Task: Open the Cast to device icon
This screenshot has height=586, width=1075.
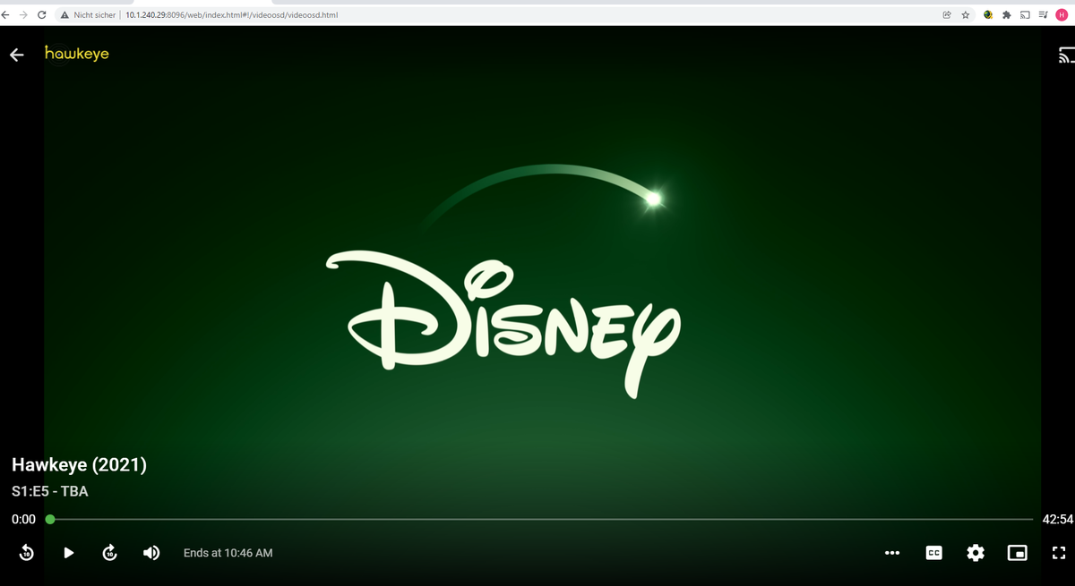Action: point(1066,55)
